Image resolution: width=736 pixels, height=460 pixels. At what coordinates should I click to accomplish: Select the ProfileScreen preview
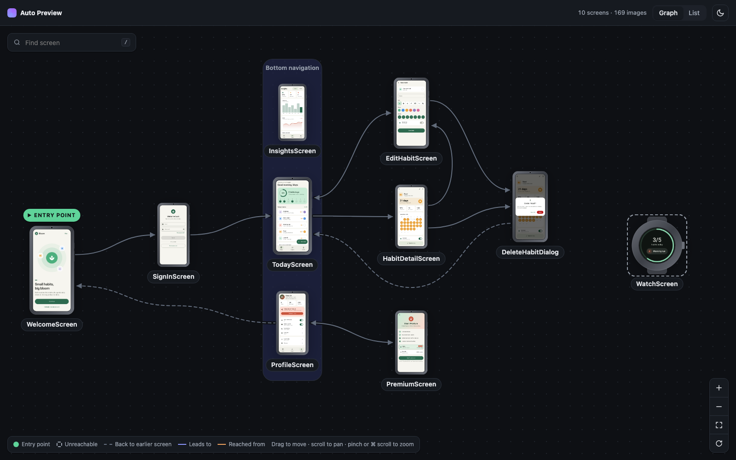coord(292,323)
